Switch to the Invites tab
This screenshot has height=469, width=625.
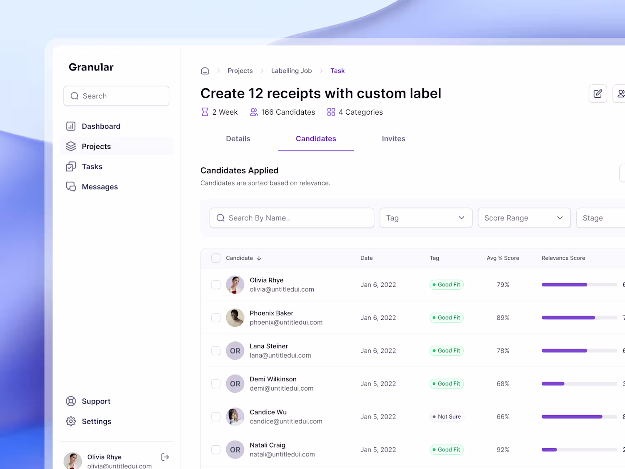click(393, 139)
